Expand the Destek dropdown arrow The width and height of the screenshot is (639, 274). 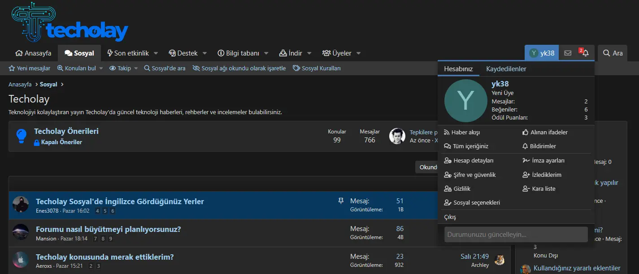[x=205, y=53]
